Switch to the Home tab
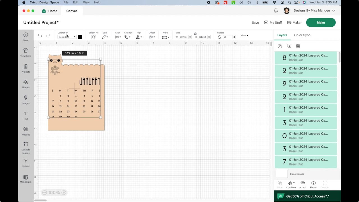The image size is (359, 202). [50, 11]
